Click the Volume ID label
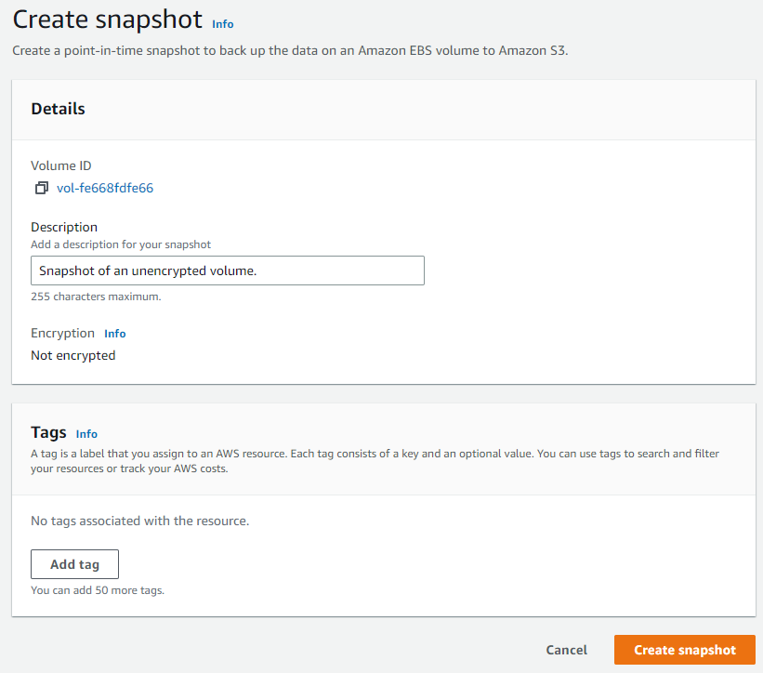763x673 pixels. (x=60, y=165)
